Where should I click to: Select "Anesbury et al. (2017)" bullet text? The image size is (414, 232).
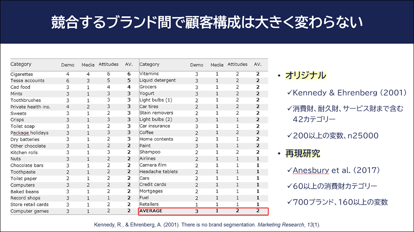pos(336,171)
